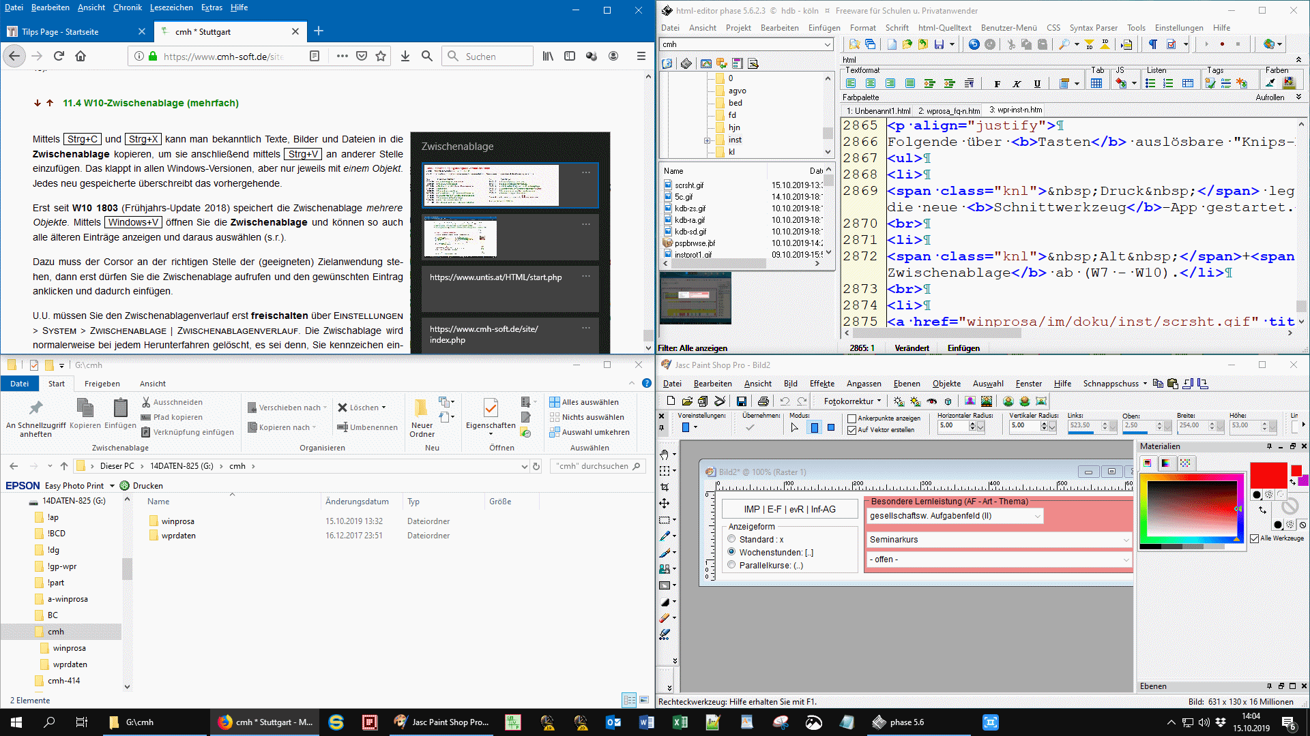Open the cmh project dropdown in phase editor
The image size is (1310, 736).
(x=827, y=44)
